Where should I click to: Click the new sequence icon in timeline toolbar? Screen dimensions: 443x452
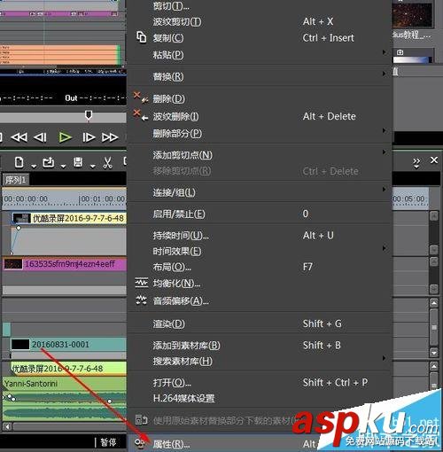pos(19,162)
